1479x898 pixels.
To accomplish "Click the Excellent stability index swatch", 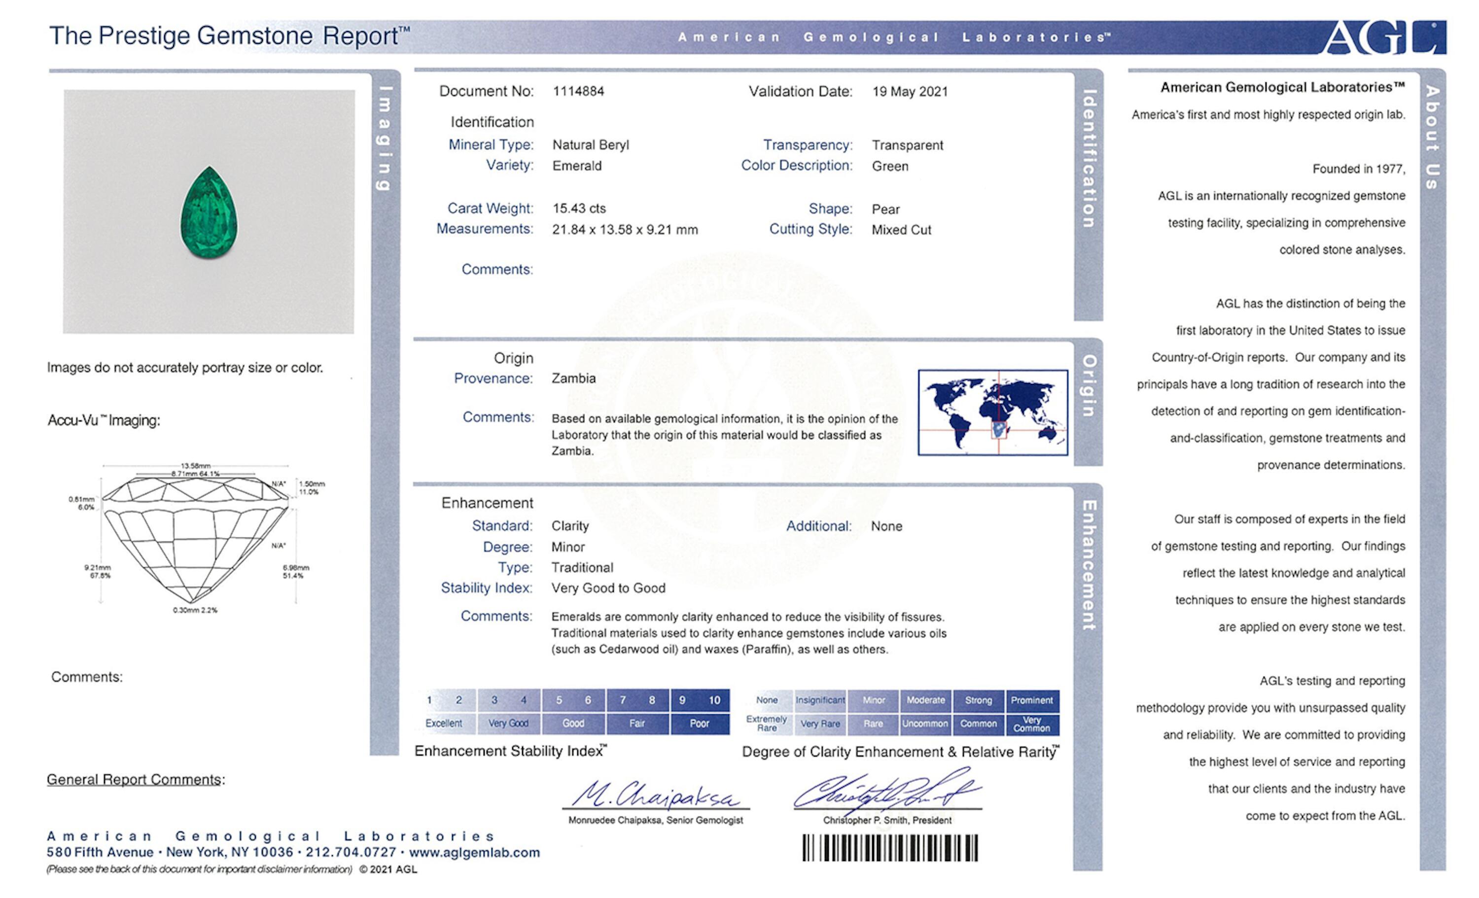I will point(444,724).
